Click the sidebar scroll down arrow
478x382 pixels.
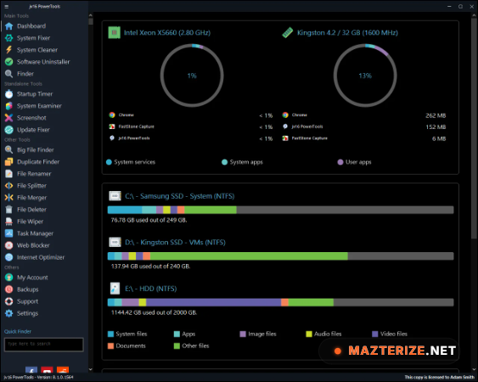pyautogui.click(x=91, y=369)
